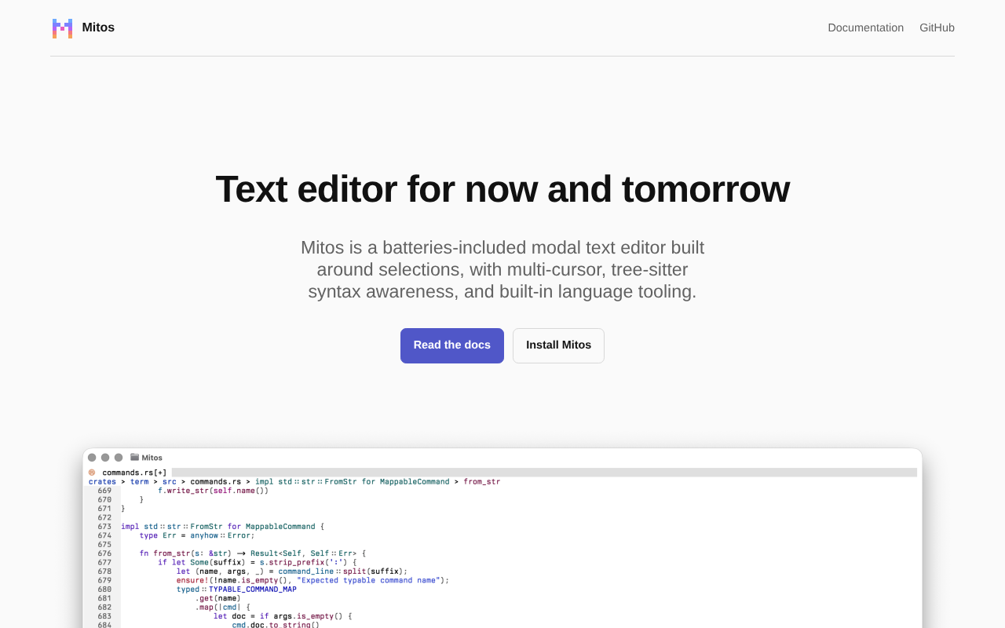Viewport: 1005px width, 628px height.
Task: Select the crates breadcrumb segment
Action: 102,482
